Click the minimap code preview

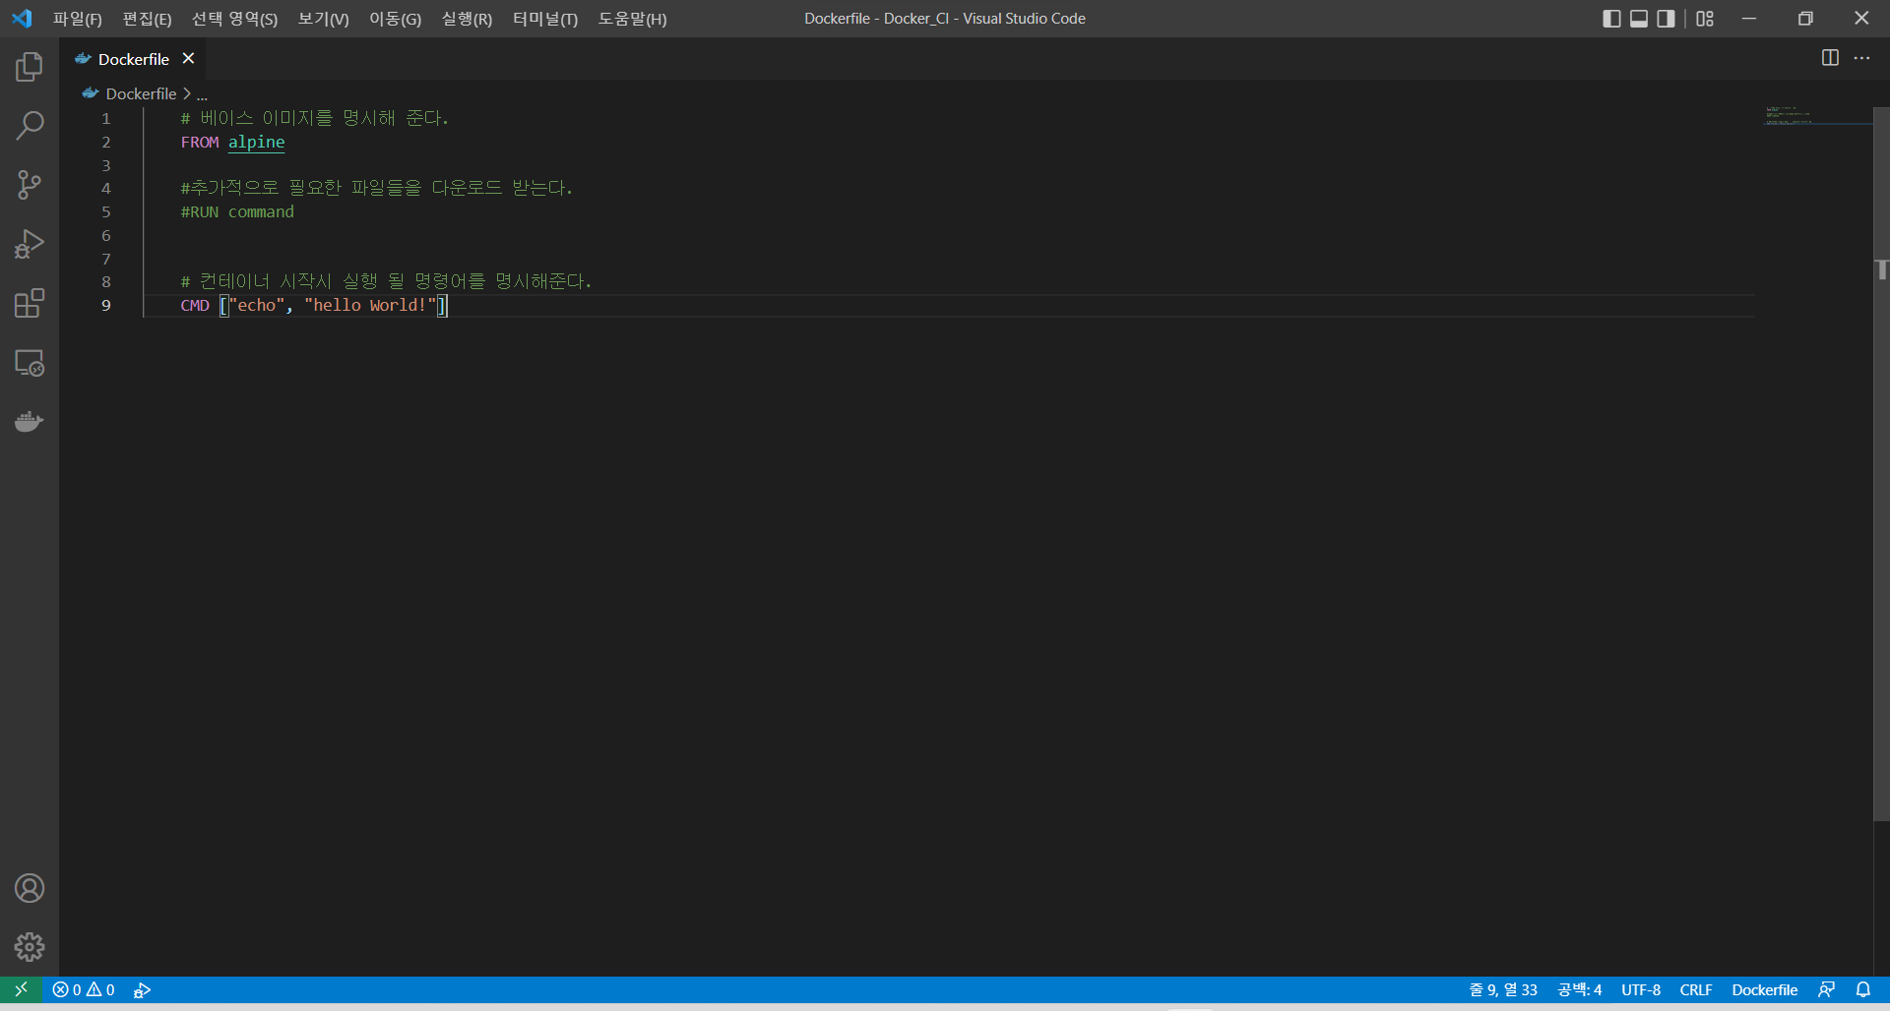pyautogui.click(x=1790, y=115)
